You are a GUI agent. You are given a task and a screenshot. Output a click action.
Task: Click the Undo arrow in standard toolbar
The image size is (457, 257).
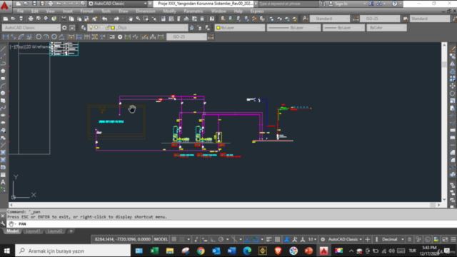point(105,19)
